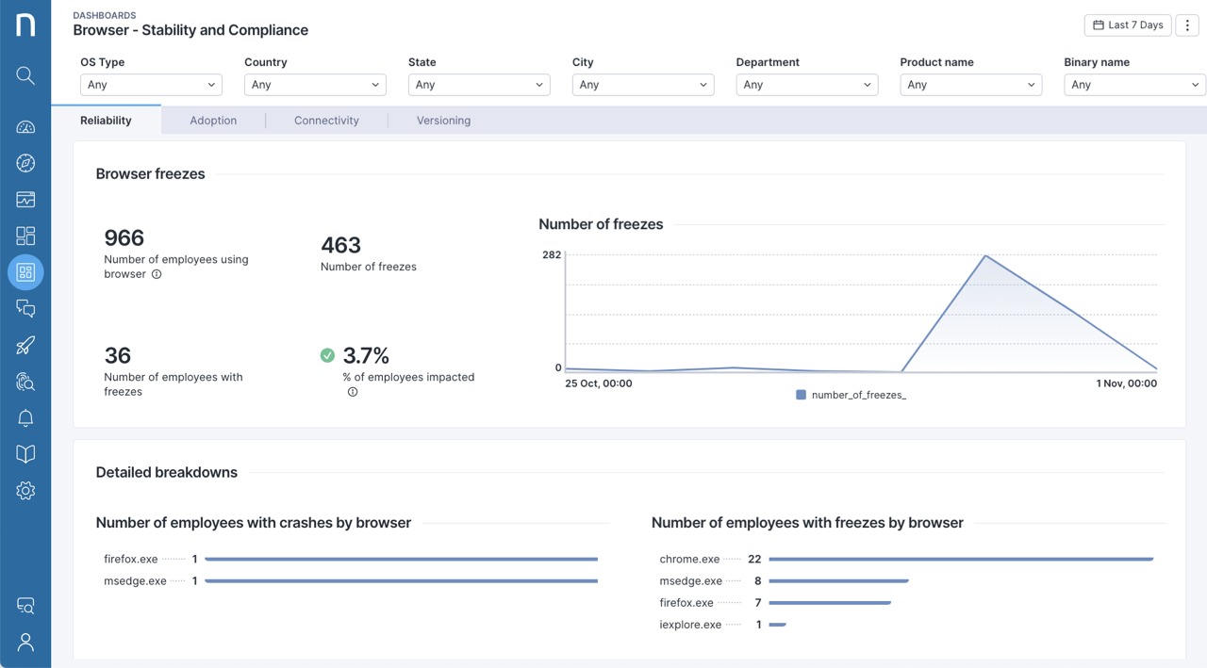Expand the Department dropdown
The image size is (1207, 668).
[x=807, y=85]
